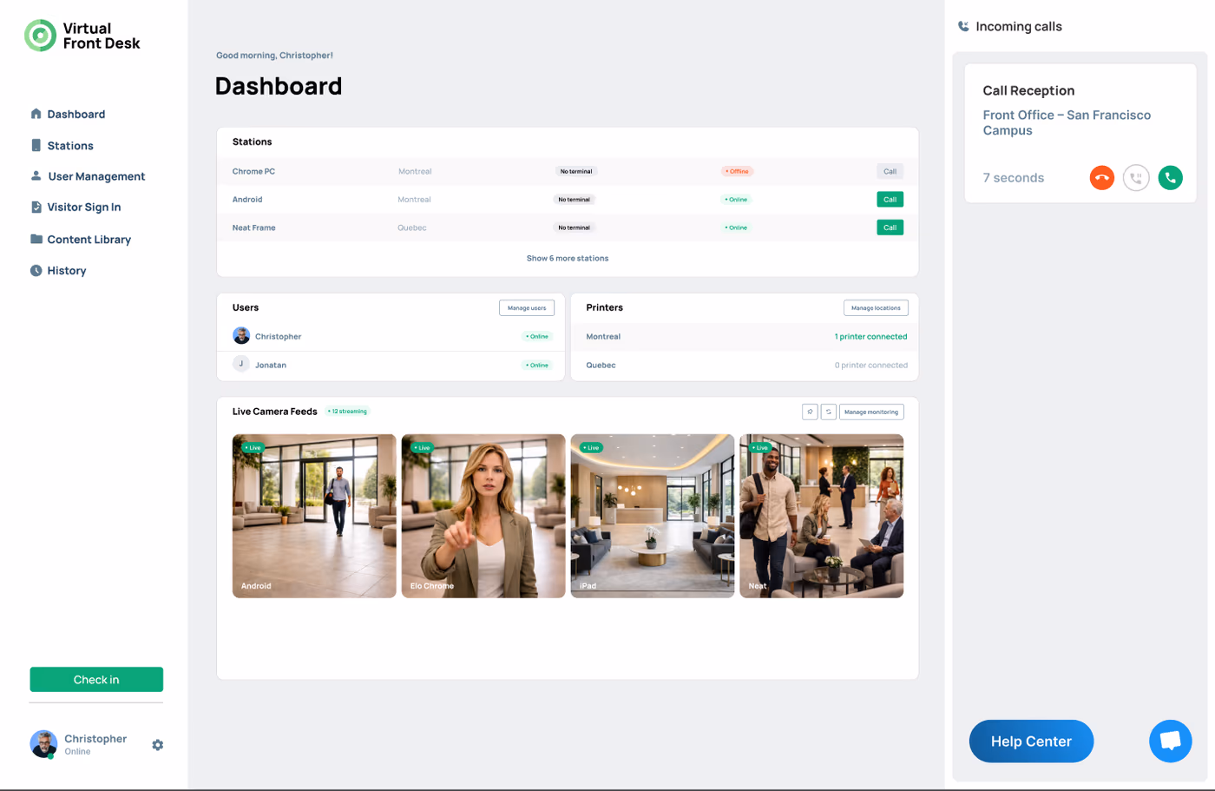The image size is (1215, 791).
Task: Open settings via the gear icon by Christopher
Action: tap(157, 745)
